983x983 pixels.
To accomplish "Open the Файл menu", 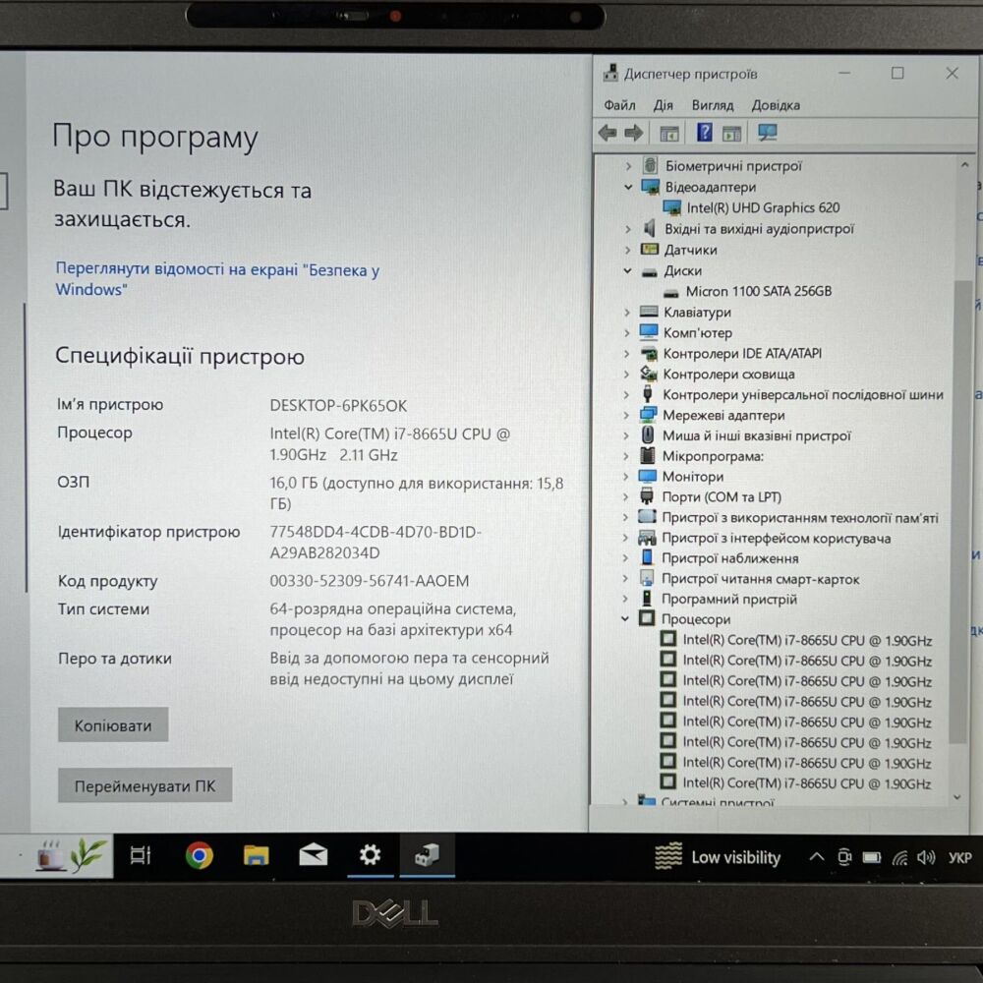I will coord(619,105).
